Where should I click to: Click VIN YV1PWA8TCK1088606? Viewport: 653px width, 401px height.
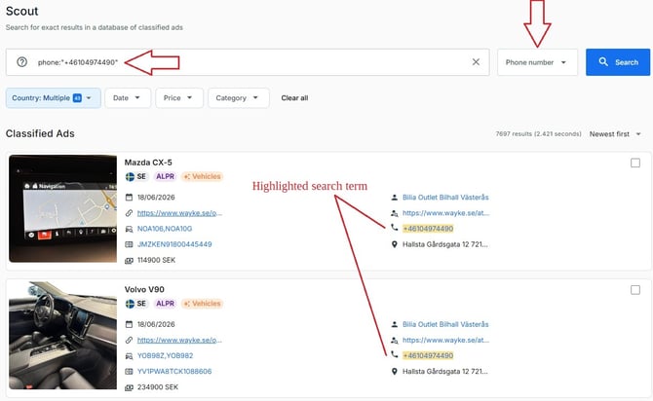pyautogui.click(x=174, y=371)
